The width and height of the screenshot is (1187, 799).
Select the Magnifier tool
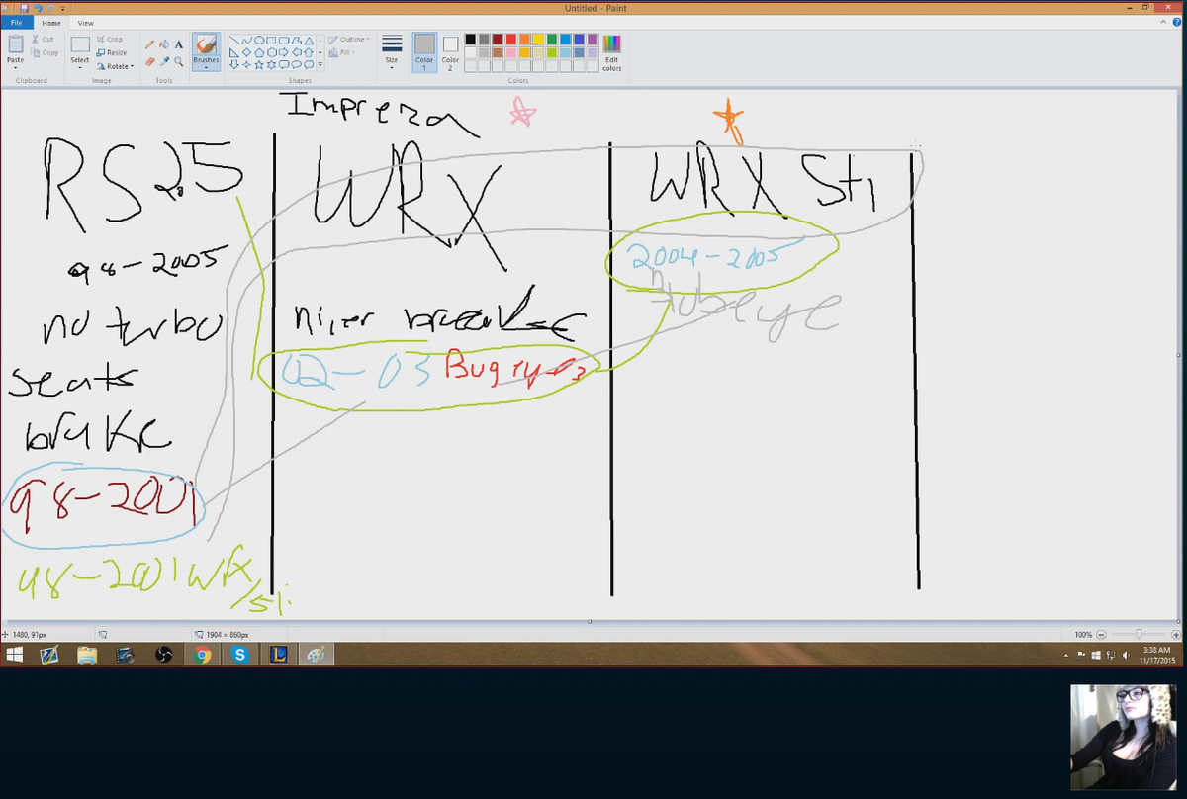click(178, 61)
